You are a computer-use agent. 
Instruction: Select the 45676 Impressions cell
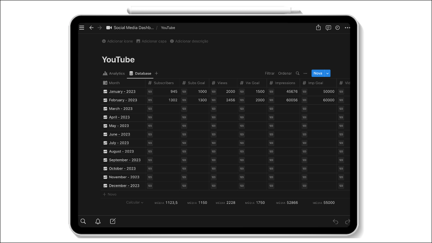283,91
